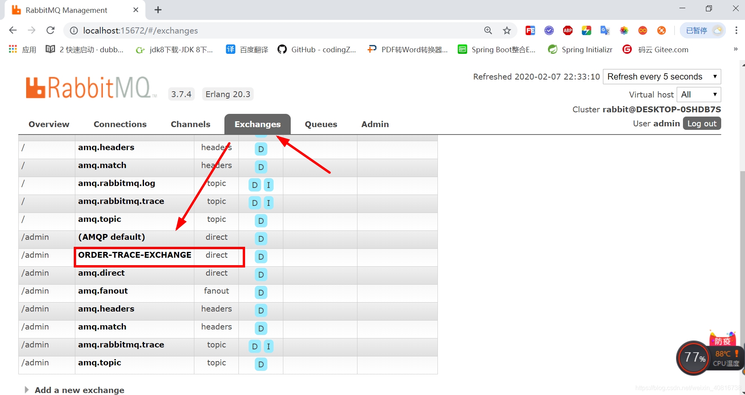
Task: Open amq.direct exchange in /admin
Action: pyautogui.click(x=101, y=273)
